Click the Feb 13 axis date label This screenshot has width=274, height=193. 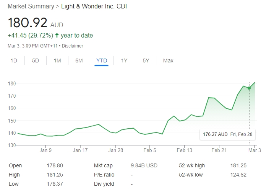point(184,150)
